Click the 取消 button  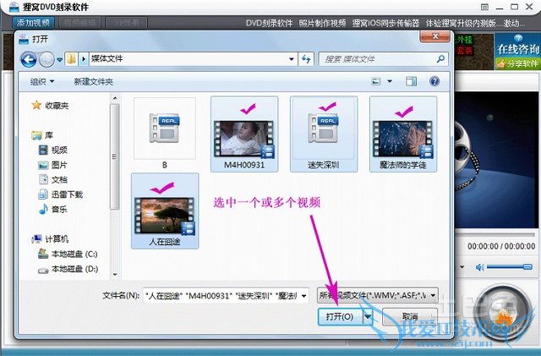[410, 316]
